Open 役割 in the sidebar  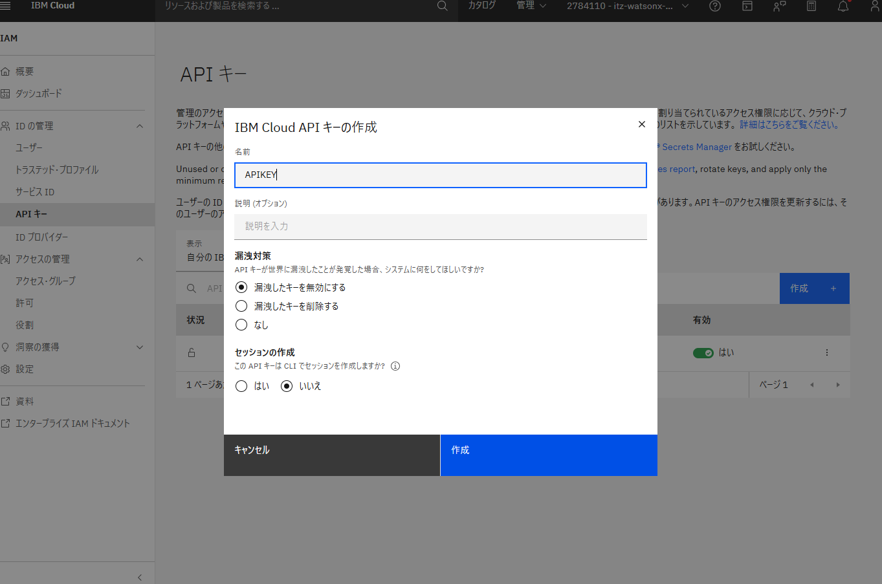coord(25,325)
